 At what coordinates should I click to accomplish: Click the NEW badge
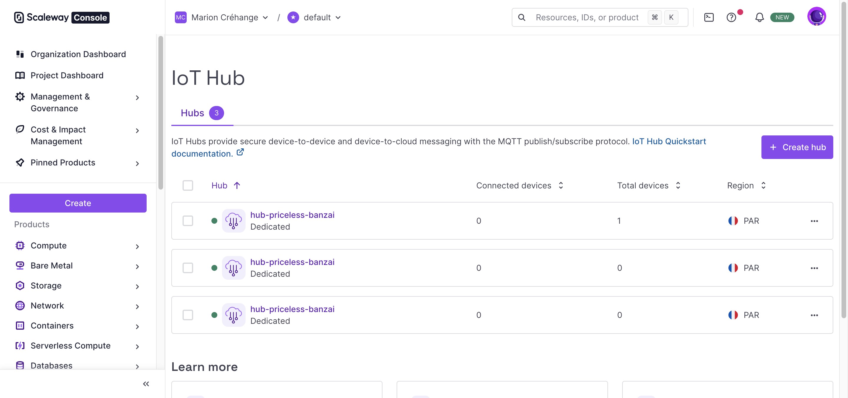tap(782, 17)
